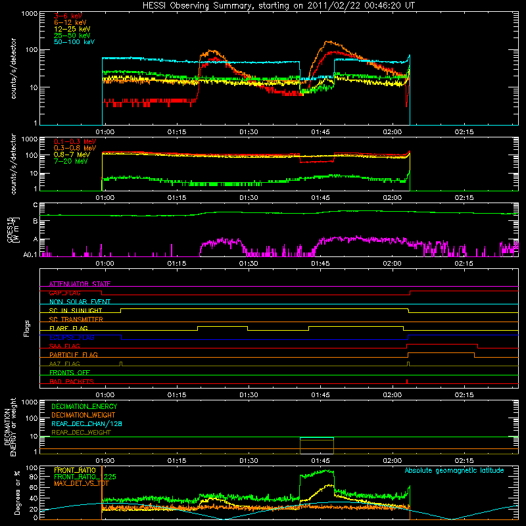Viewport: 526px width, 526px height.
Task: Select the DECIMATION_WEIGHT legend entry
Action: click(84, 416)
